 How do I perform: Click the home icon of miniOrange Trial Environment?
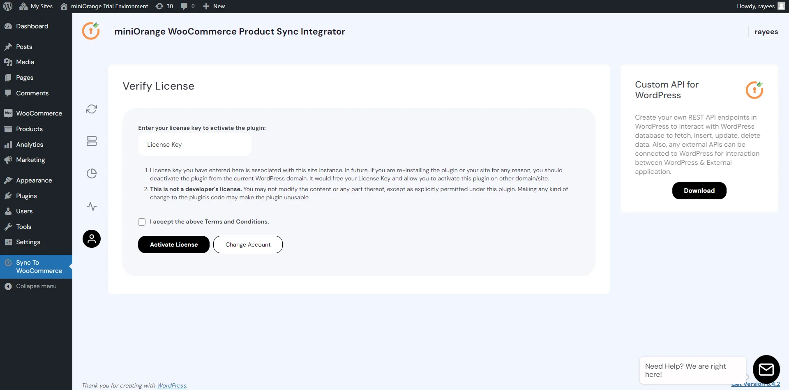(x=64, y=6)
